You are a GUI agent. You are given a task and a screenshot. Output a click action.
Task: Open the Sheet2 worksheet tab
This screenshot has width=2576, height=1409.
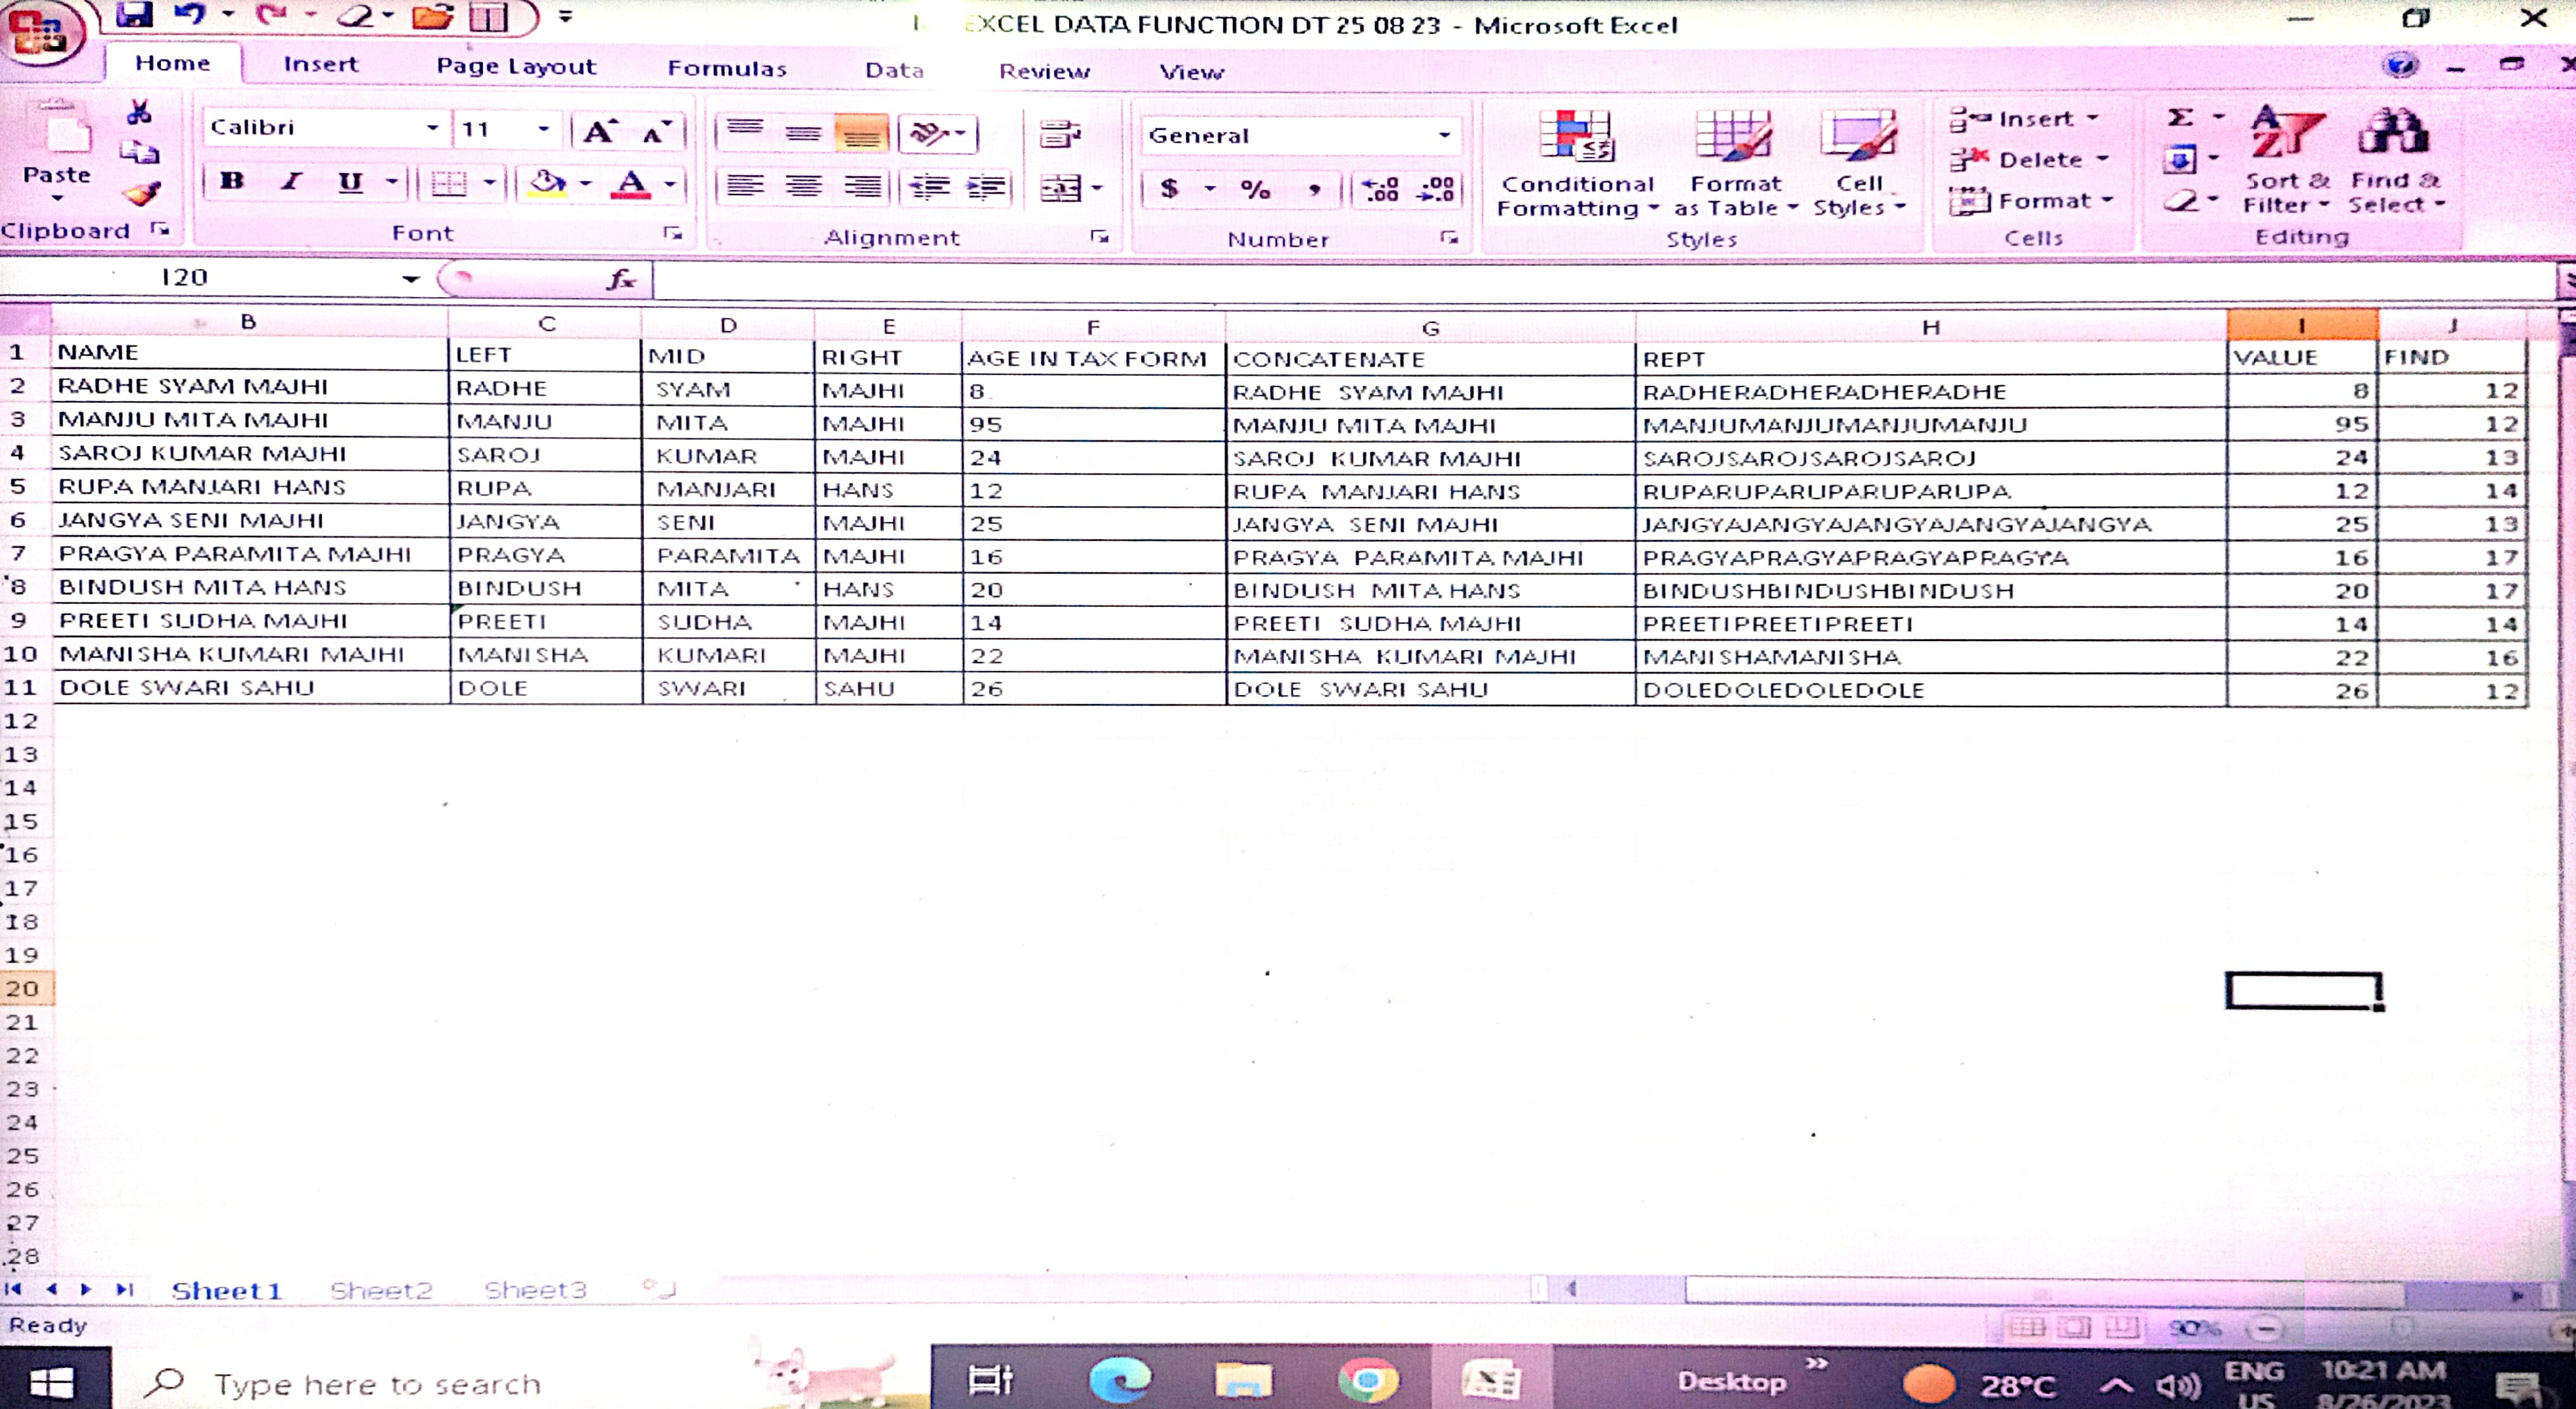(x=381, y=1290)
